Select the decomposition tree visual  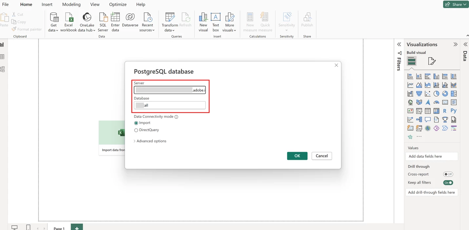pos(419,120)
